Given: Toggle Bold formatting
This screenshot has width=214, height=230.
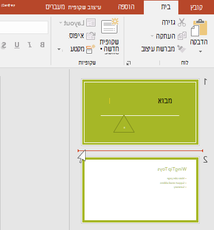Looking at the screenshot, I should pos(42,45).
